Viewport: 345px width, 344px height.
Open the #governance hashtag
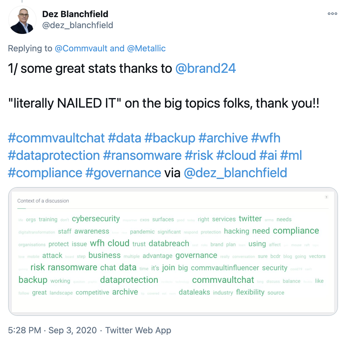click(123, 173)
